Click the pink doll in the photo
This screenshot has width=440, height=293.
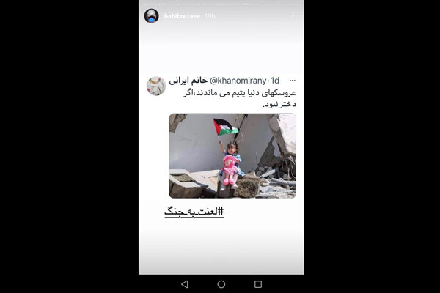point(230,170)
